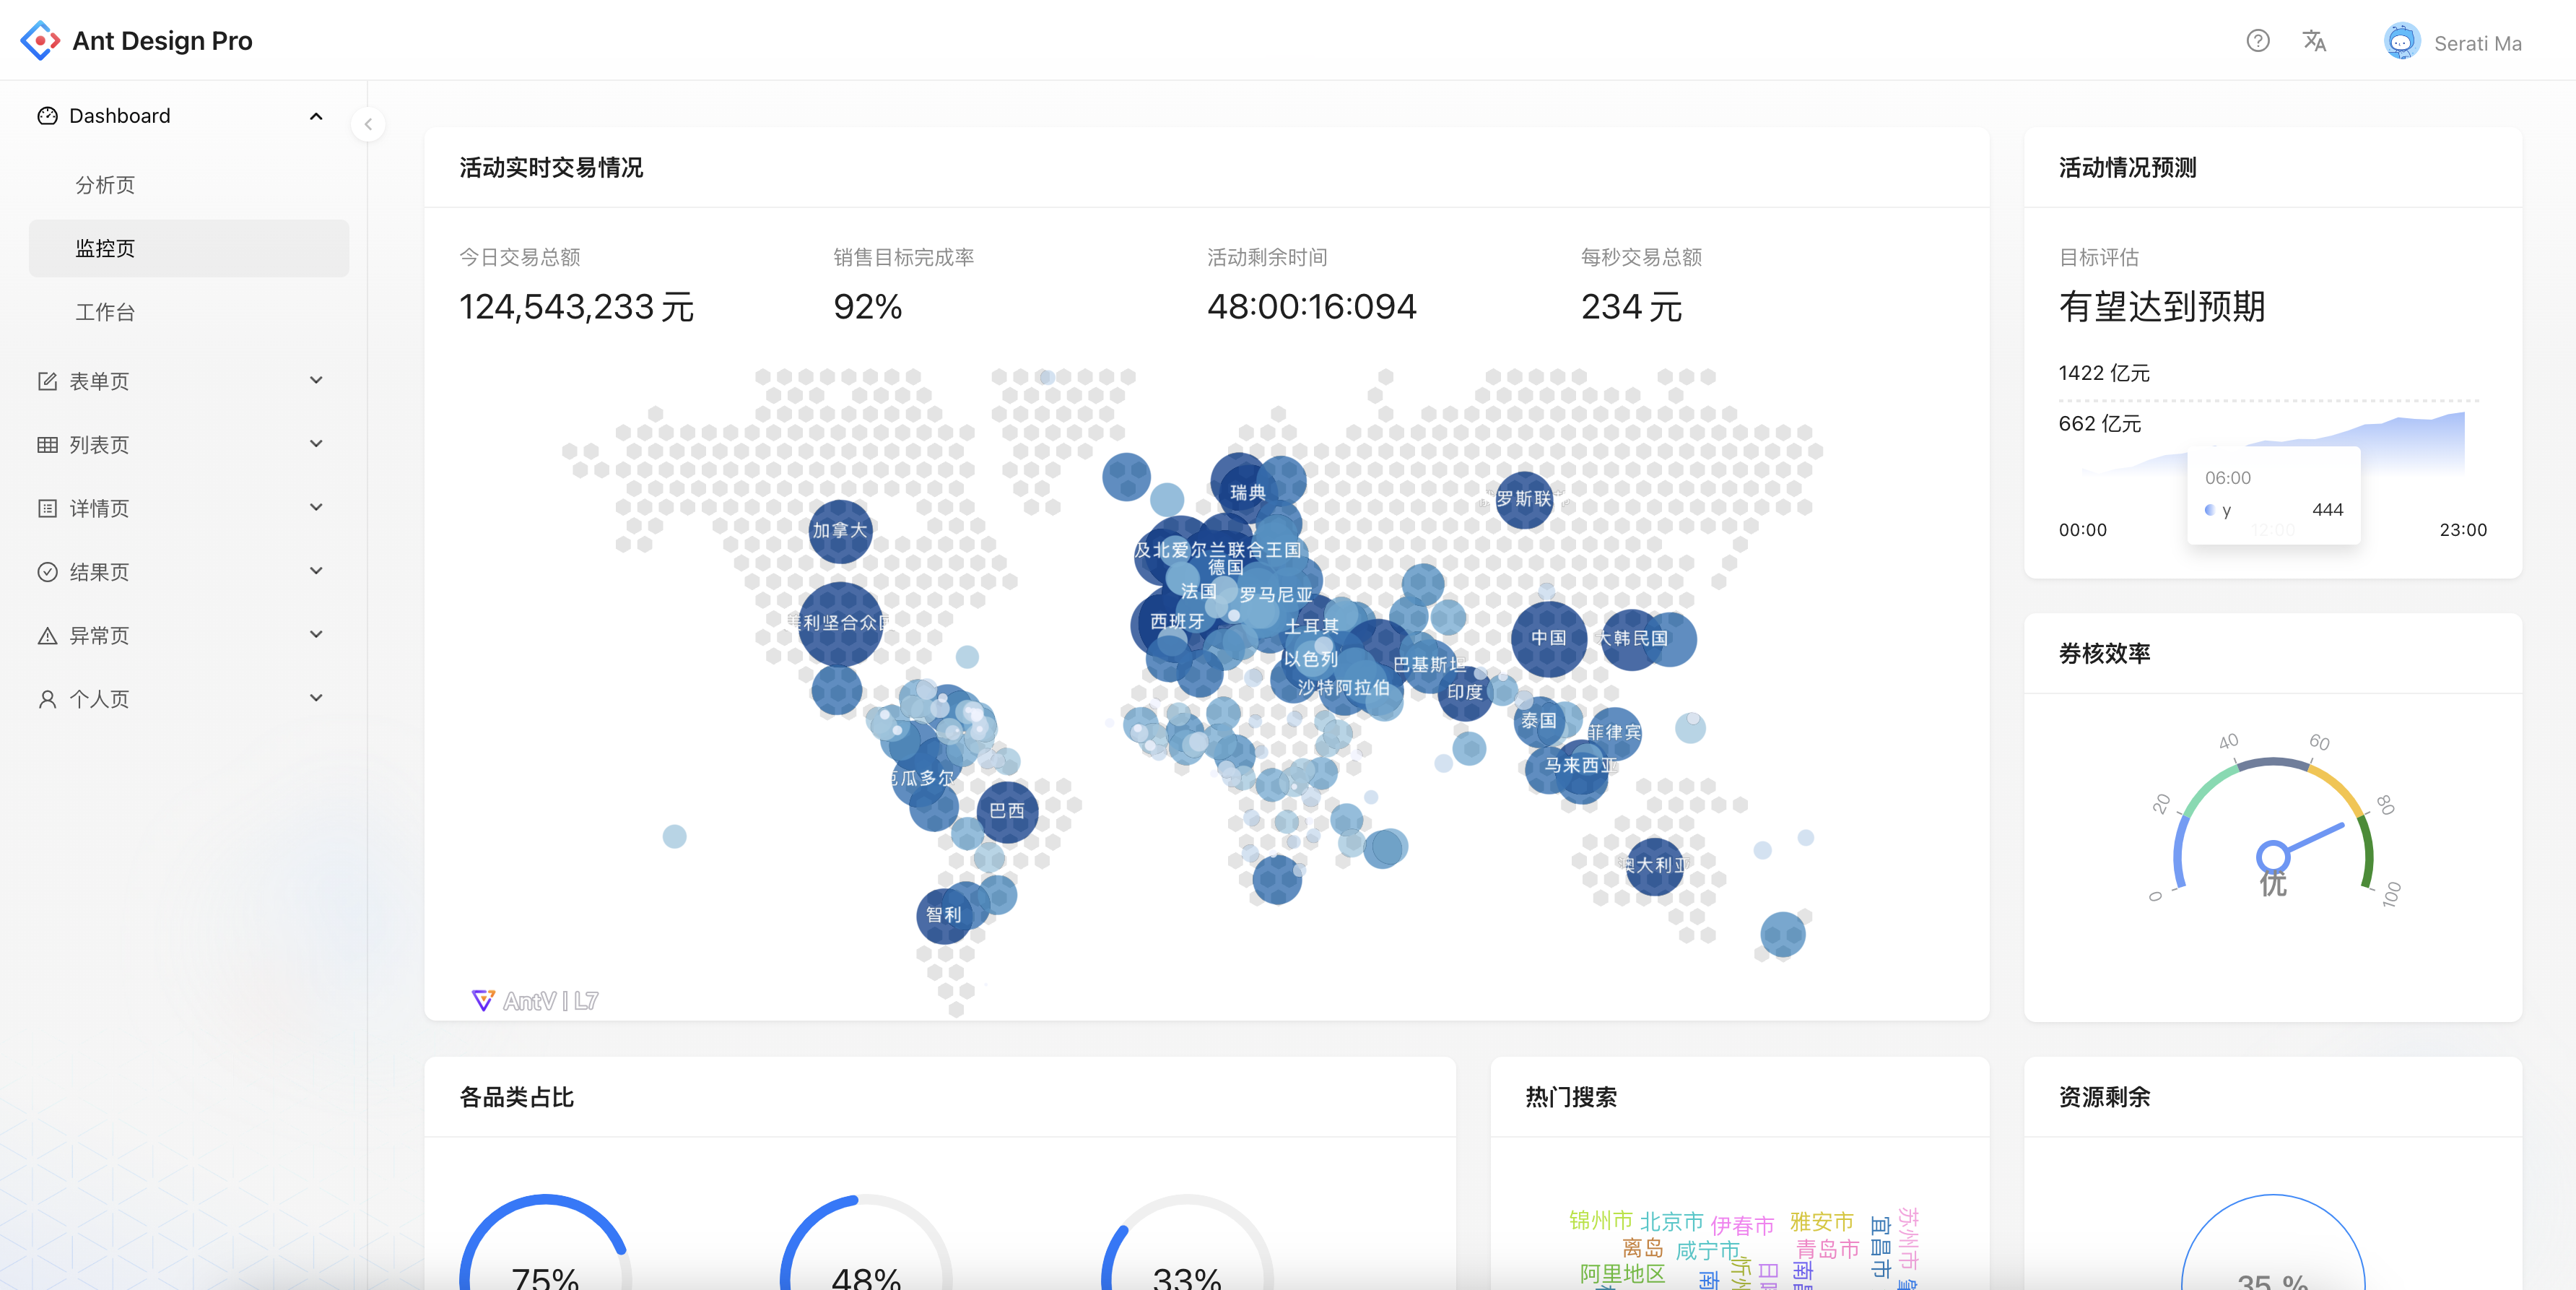The image size is (2576, 1290).
Task: Click the AntV L7 logo on map
Action: pyautogui.click(x=535, y=1001)
